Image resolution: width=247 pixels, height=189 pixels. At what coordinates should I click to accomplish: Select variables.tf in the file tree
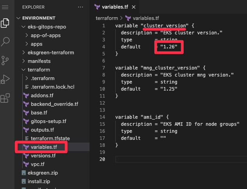44,147
